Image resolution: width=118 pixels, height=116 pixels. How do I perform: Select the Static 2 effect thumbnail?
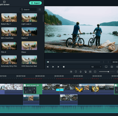(29, 32)
